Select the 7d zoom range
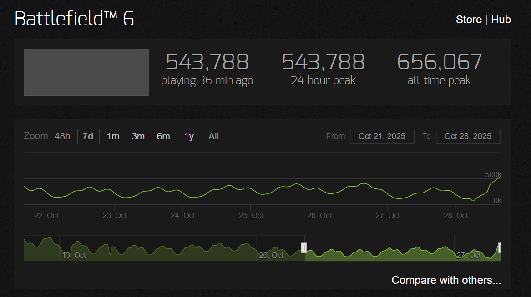Screen dimensions: 531x297 (88, 136)
